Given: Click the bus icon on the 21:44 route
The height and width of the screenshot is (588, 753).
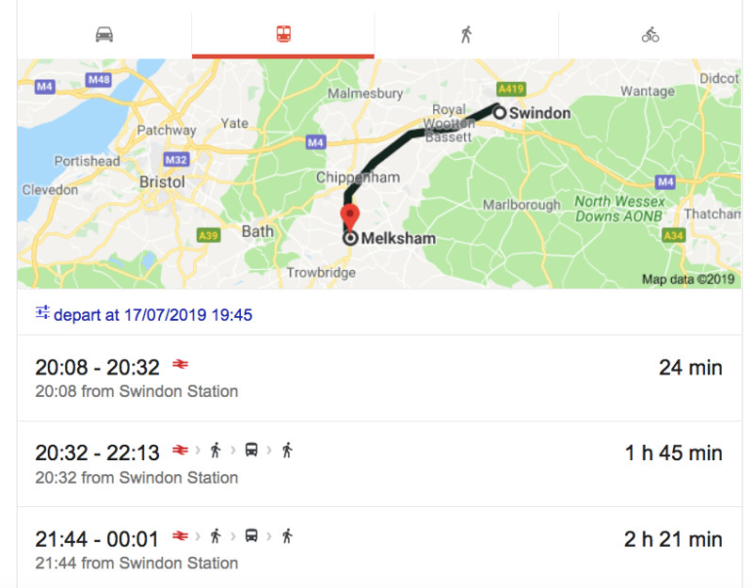Looking at the screenshot, I should click(x=251, y=536).
